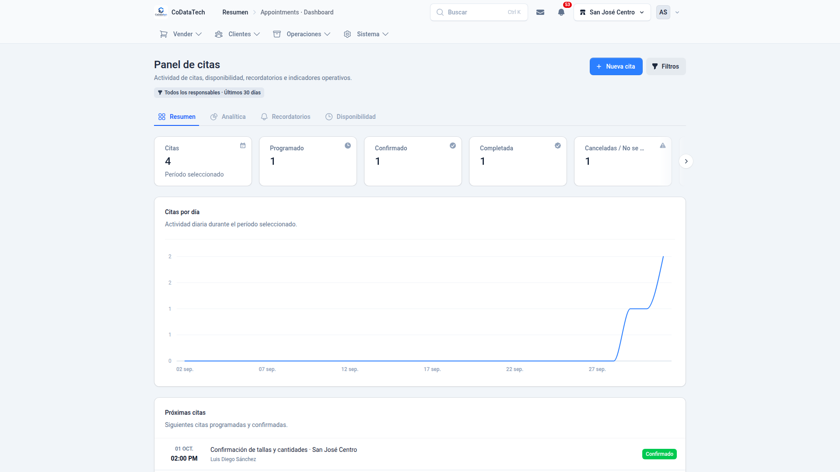The width and height of the screenshot is (840, 472).
Task: Click the Completada card
Action: click(518, 161)
